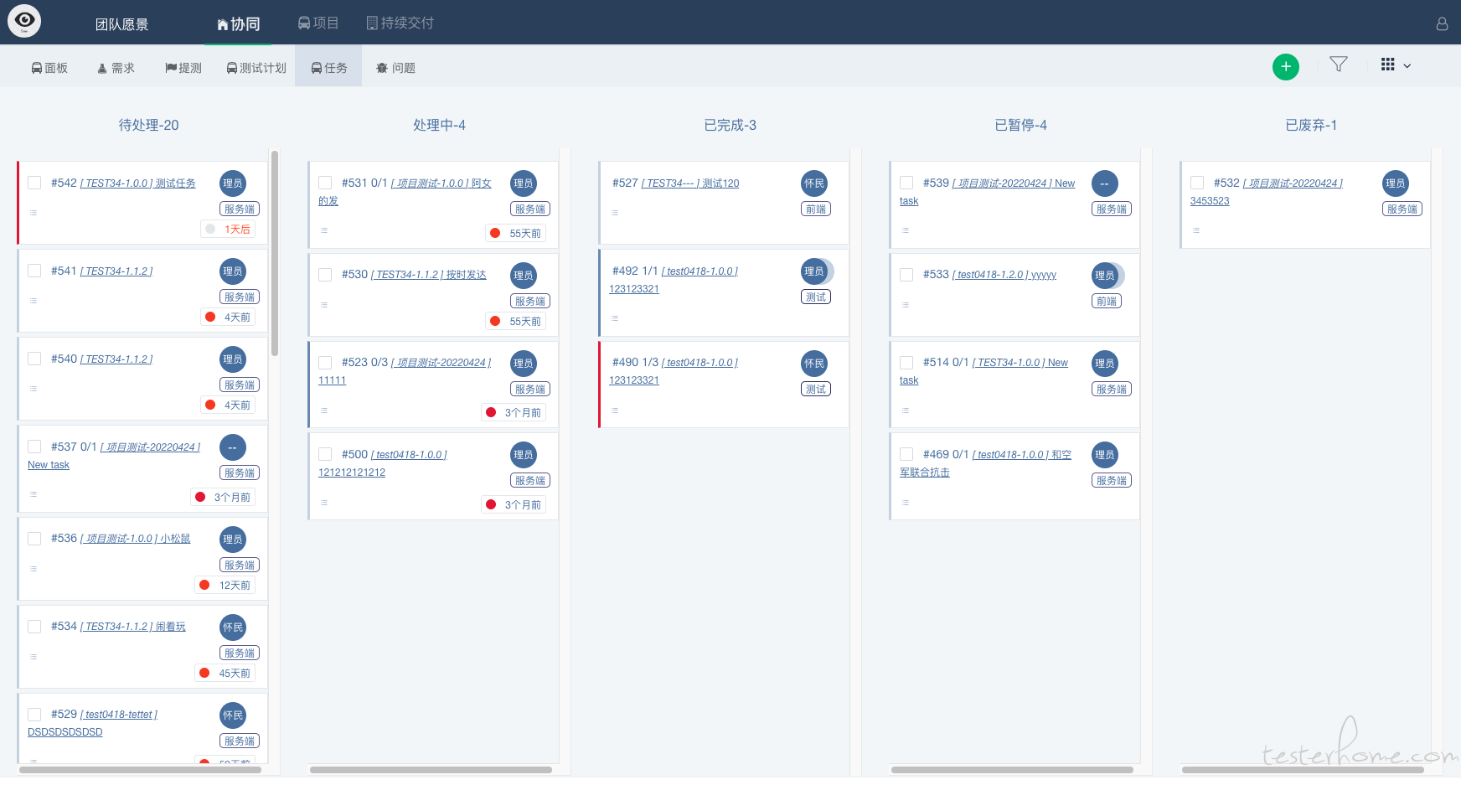Click the 已完成-3 column header
This screenshot has height=785, width=1461.
tap(730, 125)
